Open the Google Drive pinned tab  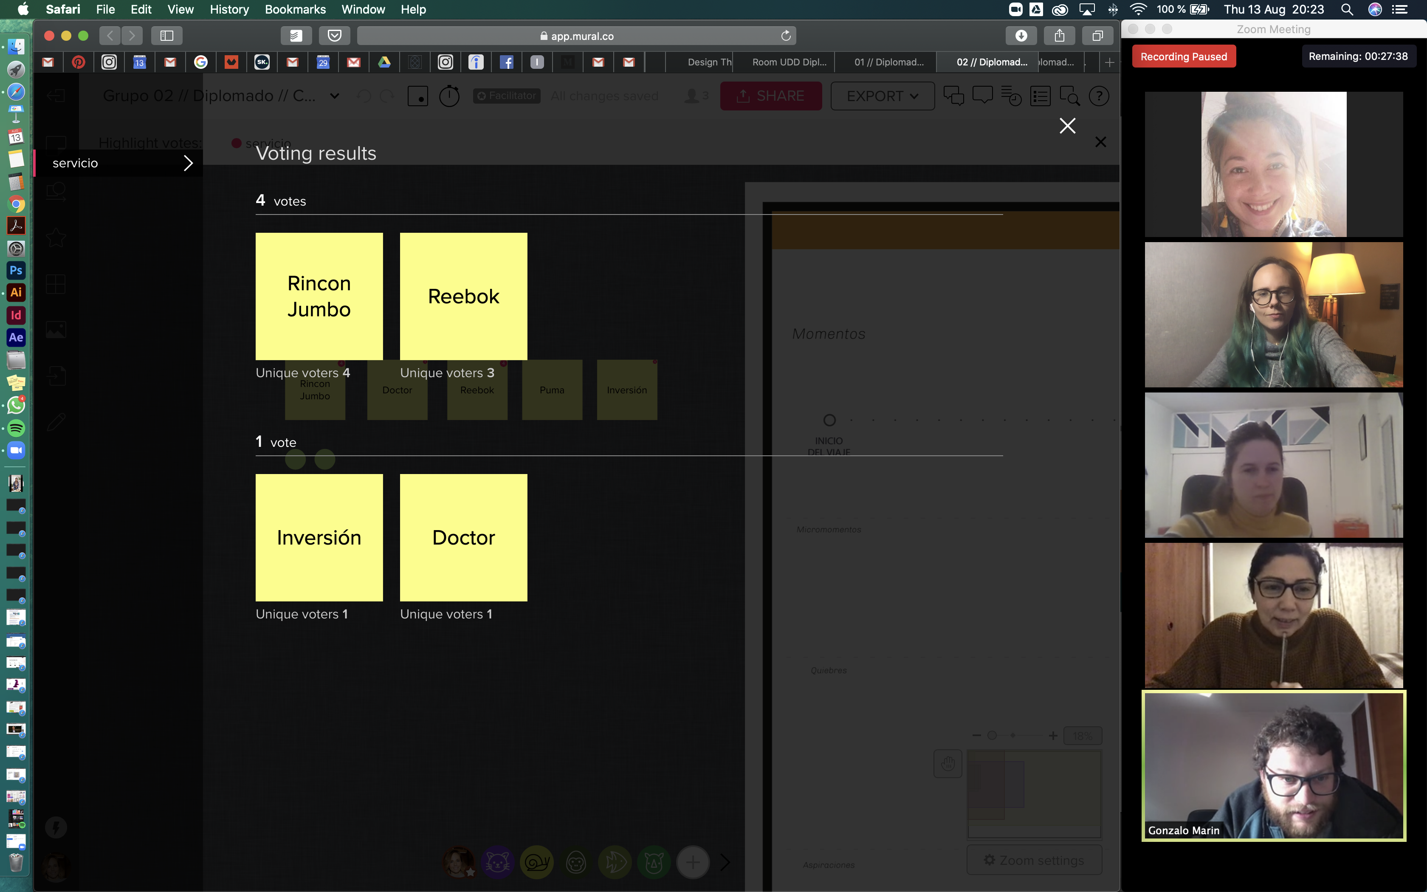tap(384, 62)
